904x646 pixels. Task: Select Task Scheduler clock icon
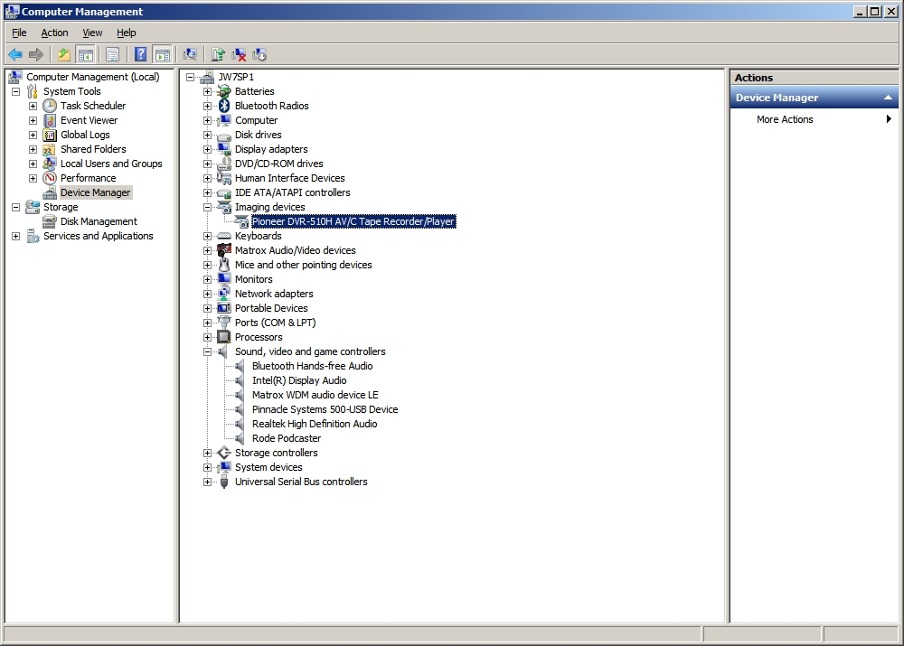50,106
